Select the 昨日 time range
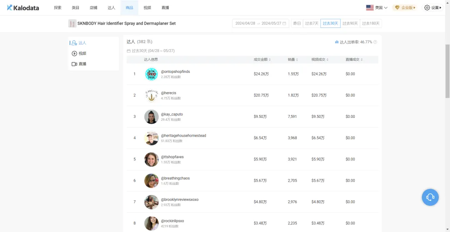Image resolution: width=450 pixels, height=232 pixels. click(297, 23)
